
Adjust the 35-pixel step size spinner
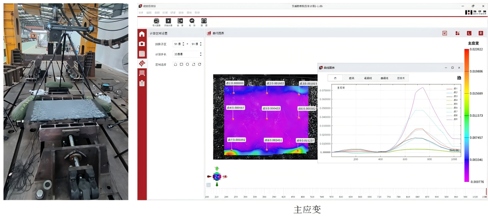click(200, 54)
